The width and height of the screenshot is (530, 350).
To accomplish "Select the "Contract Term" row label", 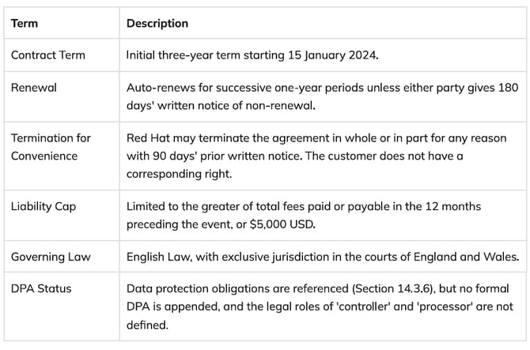I will click(x=48, y=55).
